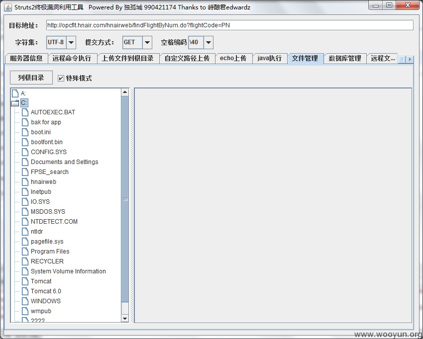Click the open folder icon of C: drive
The height and width of the screenshot is (339, 423).
15,103
